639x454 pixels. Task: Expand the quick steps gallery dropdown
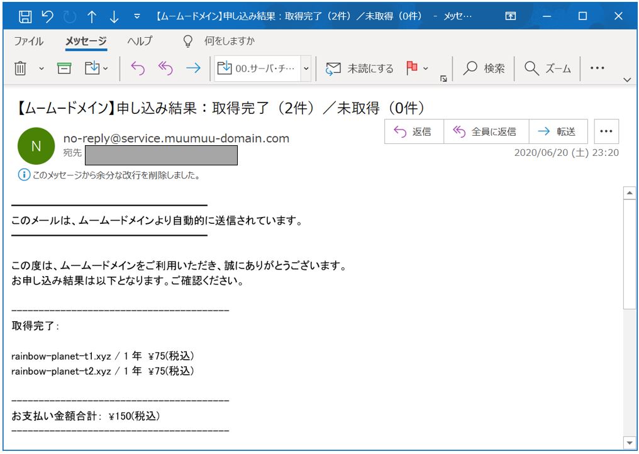306,69
